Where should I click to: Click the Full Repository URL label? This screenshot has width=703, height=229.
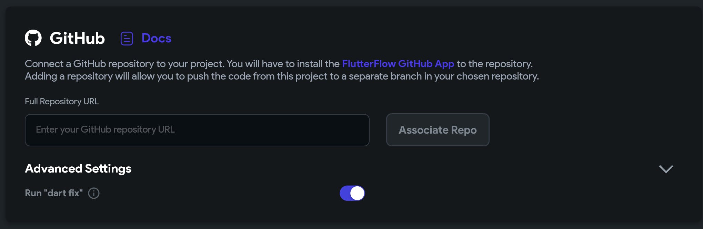tap(62, 102)
